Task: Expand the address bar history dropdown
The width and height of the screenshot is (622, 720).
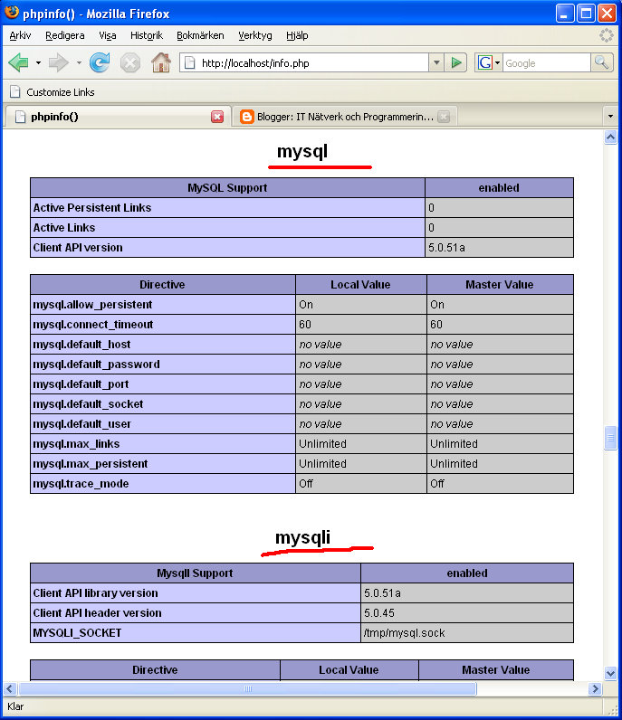Action: [436, 63]
